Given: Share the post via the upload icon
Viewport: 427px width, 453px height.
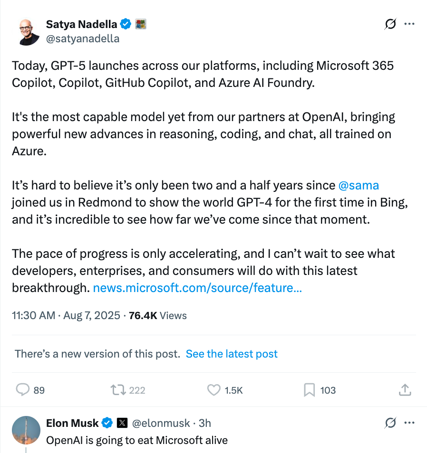Looking at the screenshot, I should pyautogui.click(x=404, y=390).
